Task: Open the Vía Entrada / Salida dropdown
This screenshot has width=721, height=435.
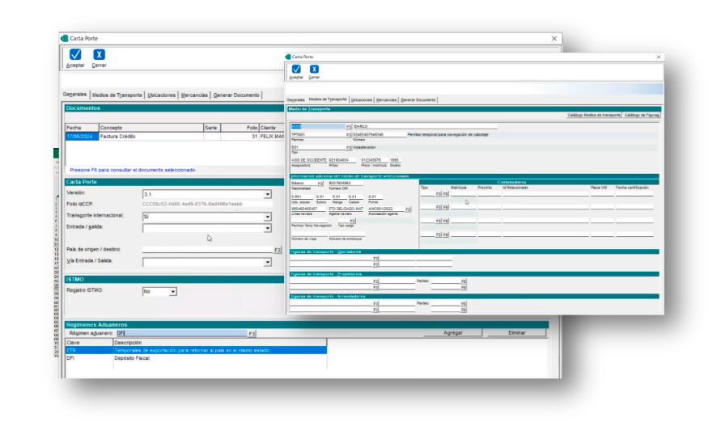Action: point(268,263)
